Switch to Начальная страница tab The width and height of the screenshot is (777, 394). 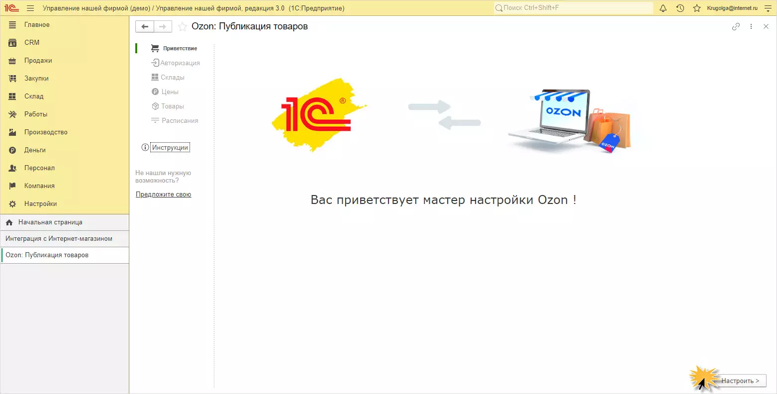[x=65, y=222]
